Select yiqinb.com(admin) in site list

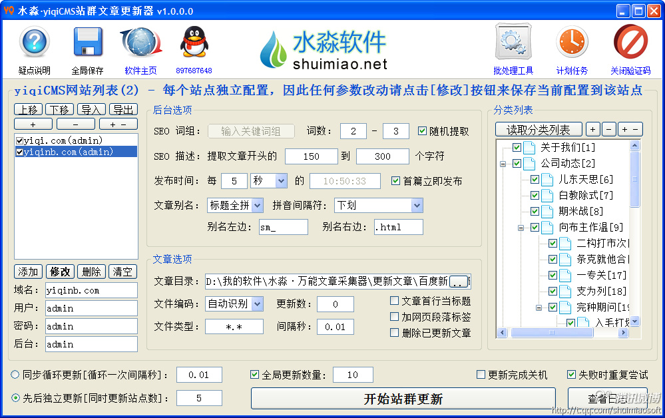tap(76, 152)
